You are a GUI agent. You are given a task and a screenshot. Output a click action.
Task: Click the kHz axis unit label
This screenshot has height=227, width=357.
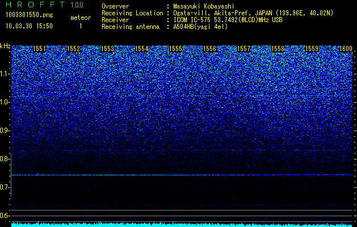pyautogui.click(x=5, y=46)
